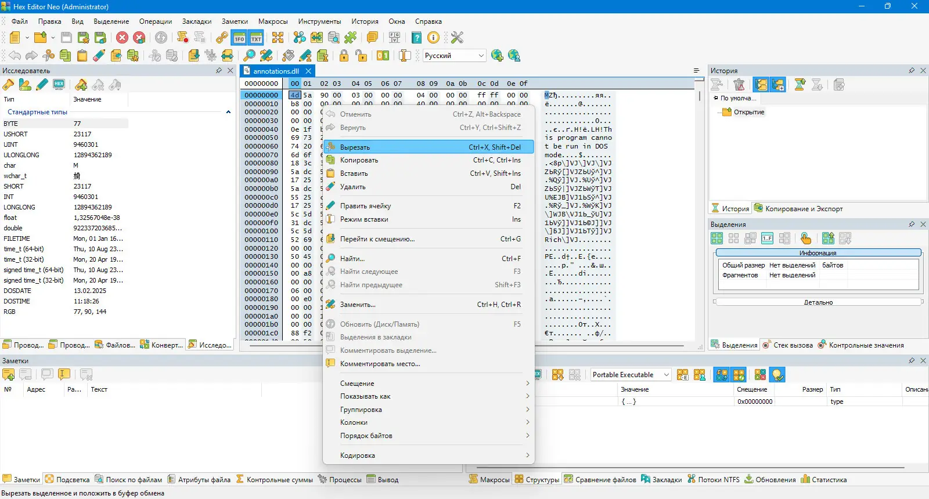
Task: Click the trash can icon in История panel
Action: 739,85
